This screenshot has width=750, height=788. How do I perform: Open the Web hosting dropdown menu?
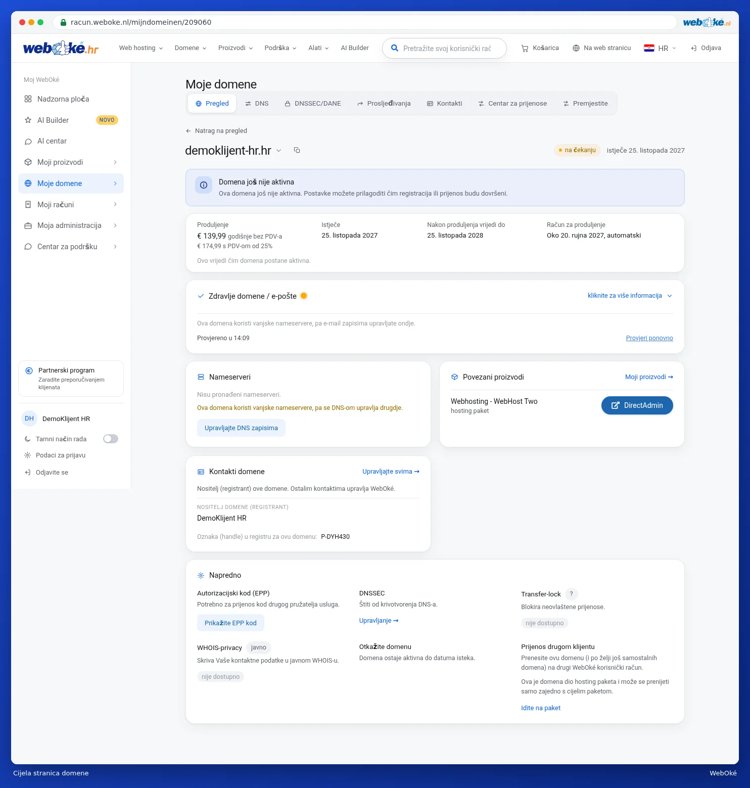[141, 48]
